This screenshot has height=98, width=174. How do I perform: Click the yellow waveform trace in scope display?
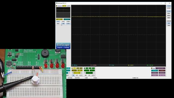[x=119, y=17]
